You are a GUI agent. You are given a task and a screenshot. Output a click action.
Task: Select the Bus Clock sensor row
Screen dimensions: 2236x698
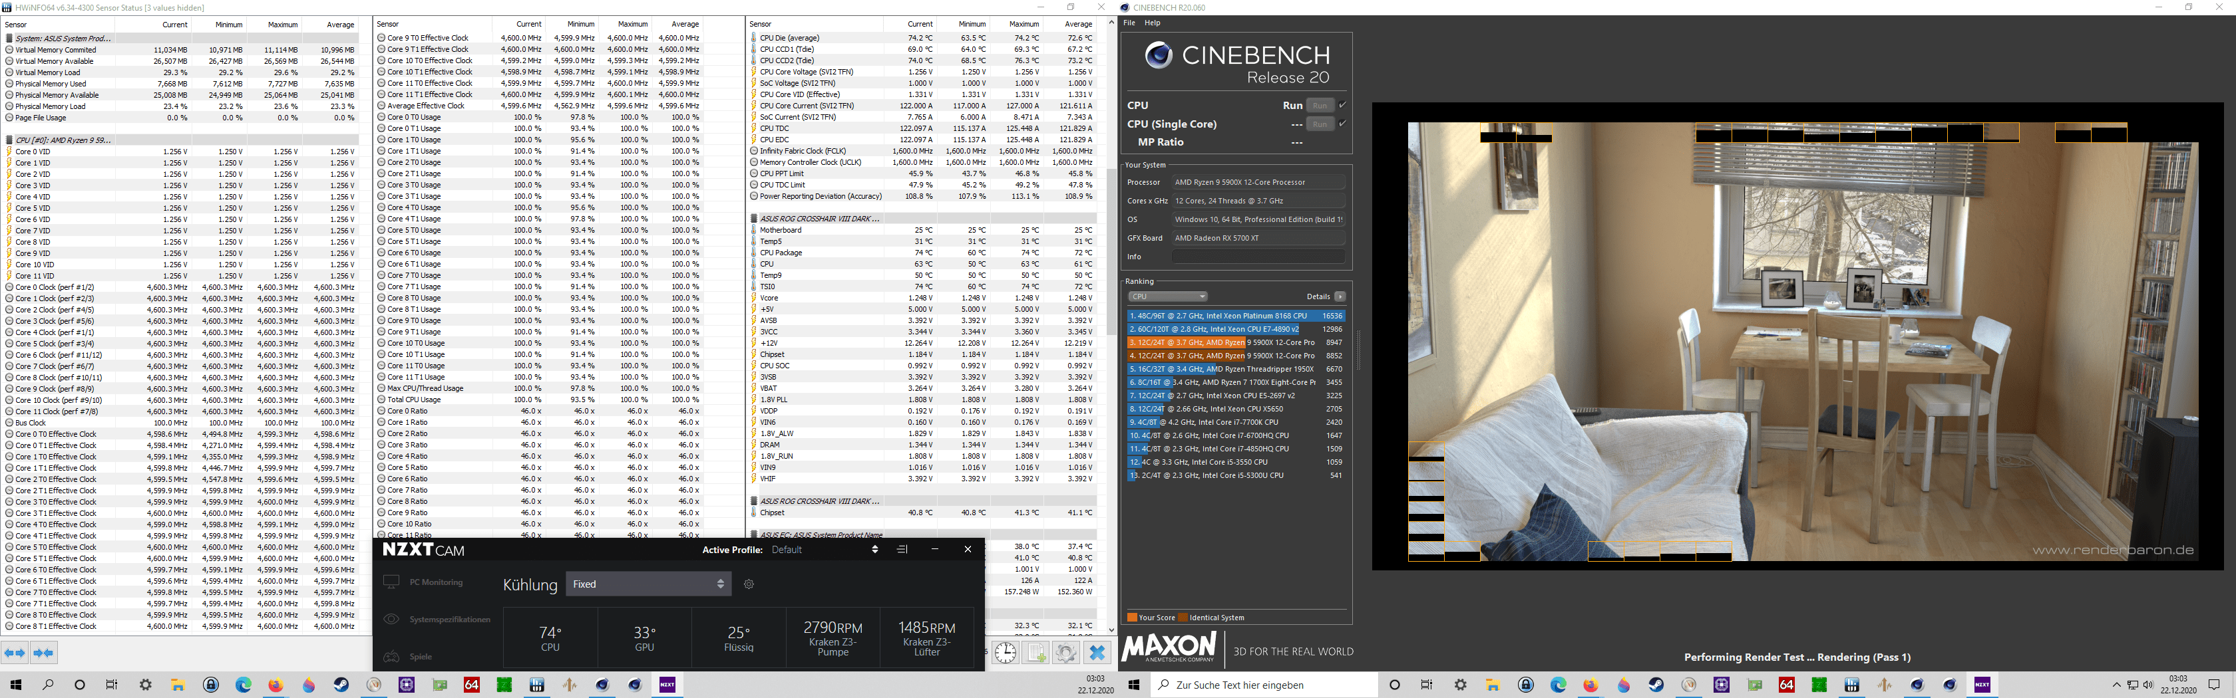pos(180,423)
